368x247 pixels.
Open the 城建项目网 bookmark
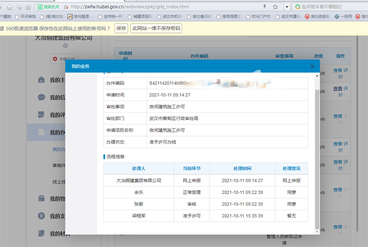[140, 16]
